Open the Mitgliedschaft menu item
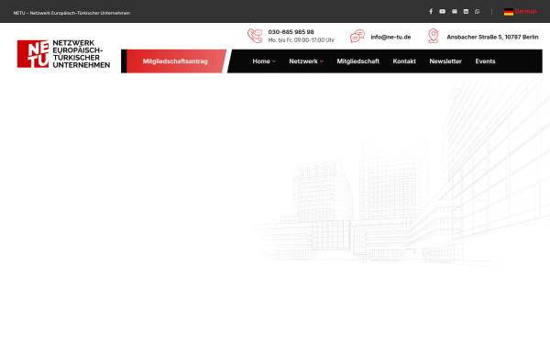Viewport: 550px width, 344px height. pos(357,61)
